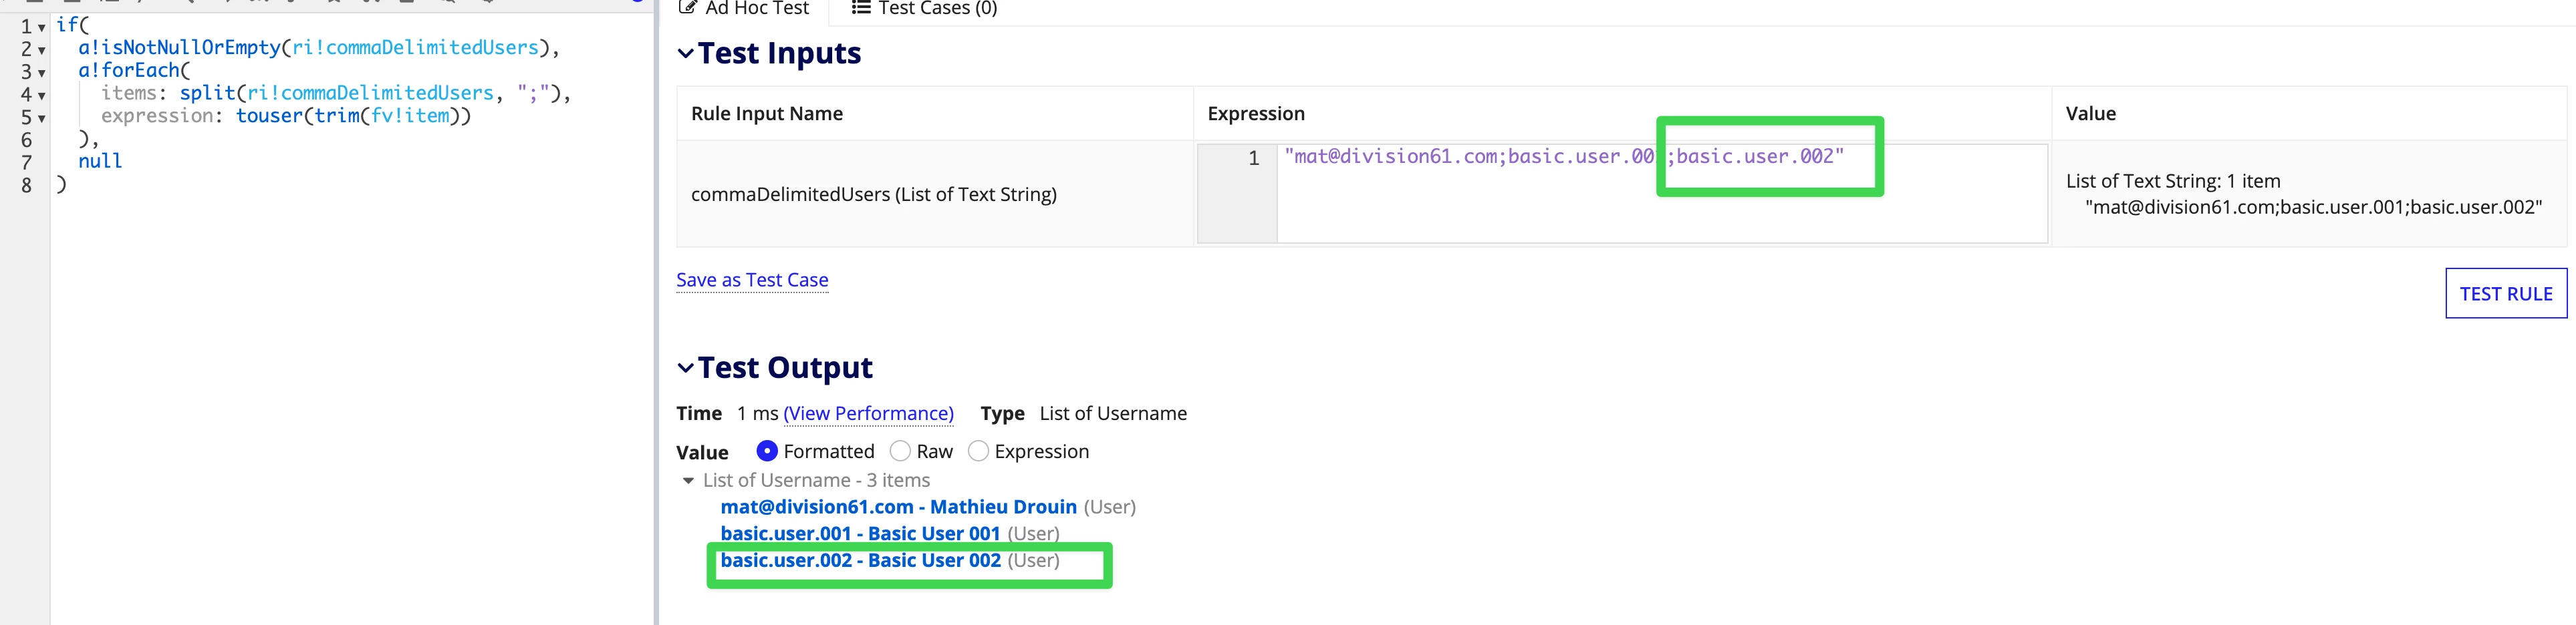The height and width of the screenshot is (625, 2576).
Task: Click the a!isNotNullOrEmpty code line
Action: coord(319,48)
